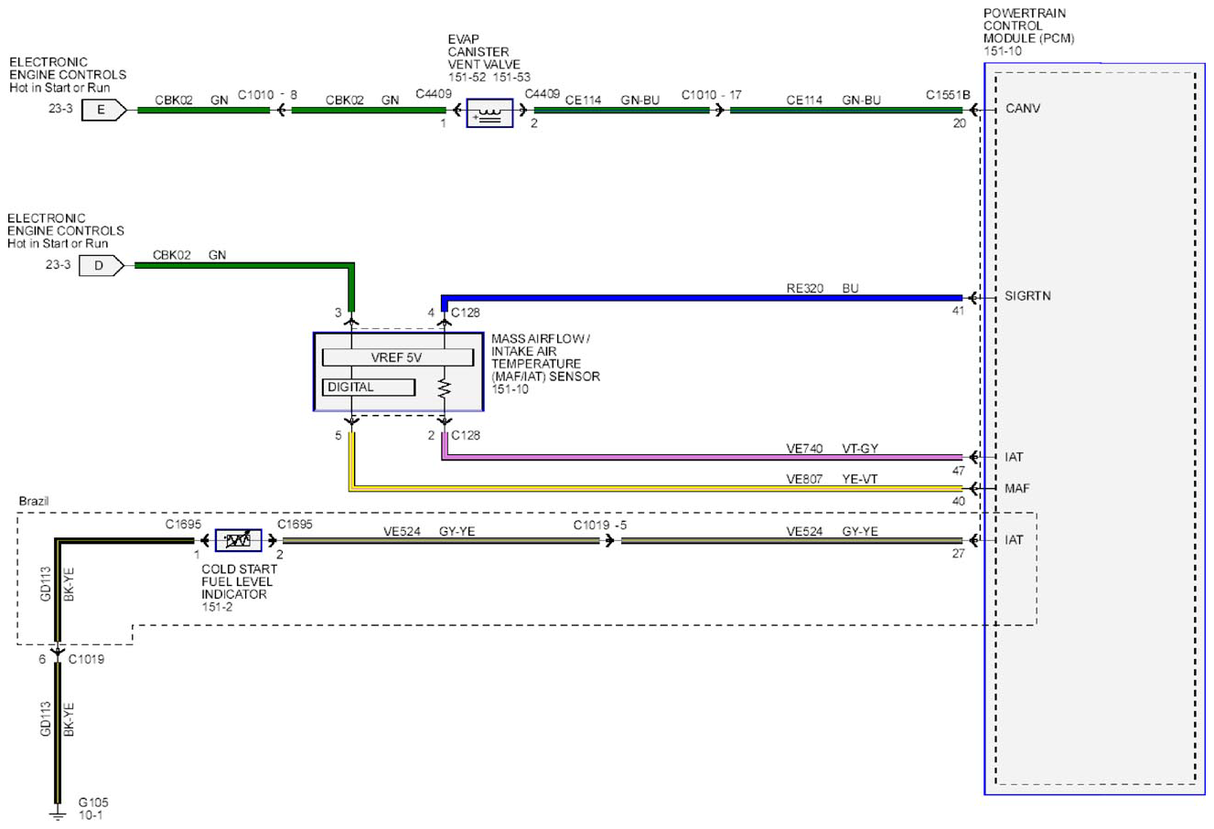Click the off-page connector labeled D
This screenshot has width=1214, height=829.
pyautogui.click(x=102, y=266)
